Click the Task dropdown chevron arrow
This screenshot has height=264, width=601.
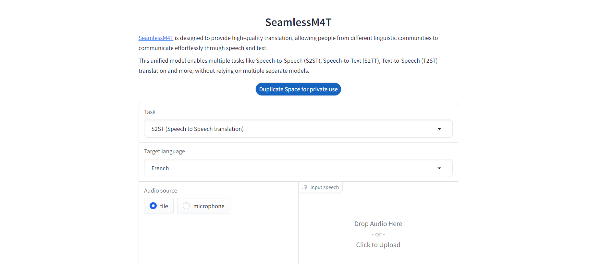point(439,129)
